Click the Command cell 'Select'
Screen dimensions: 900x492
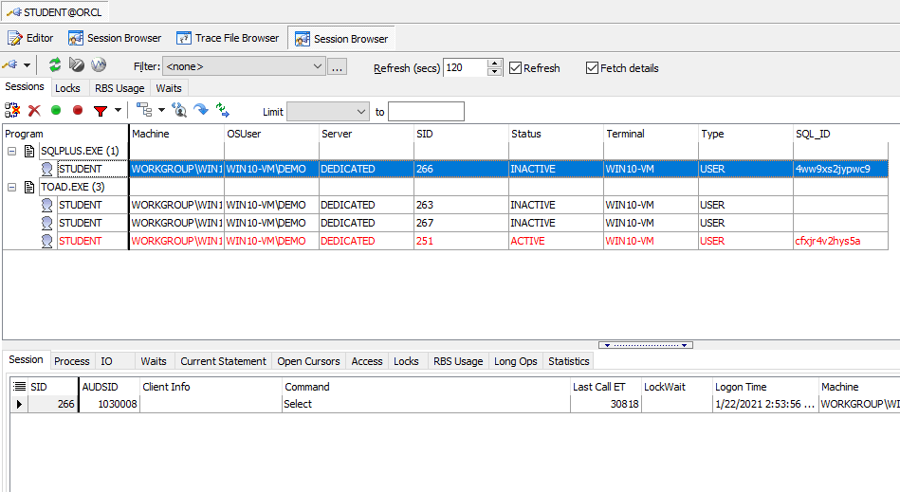(426, 404)
